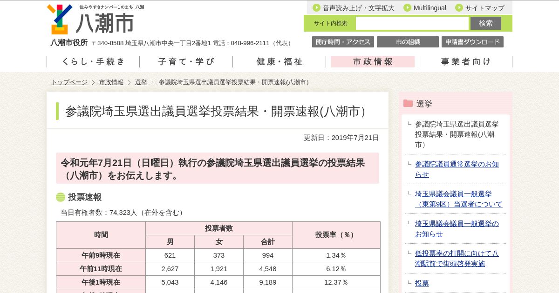Open the Multilingual link
This screenshot has width=559, height=293.
429,8
